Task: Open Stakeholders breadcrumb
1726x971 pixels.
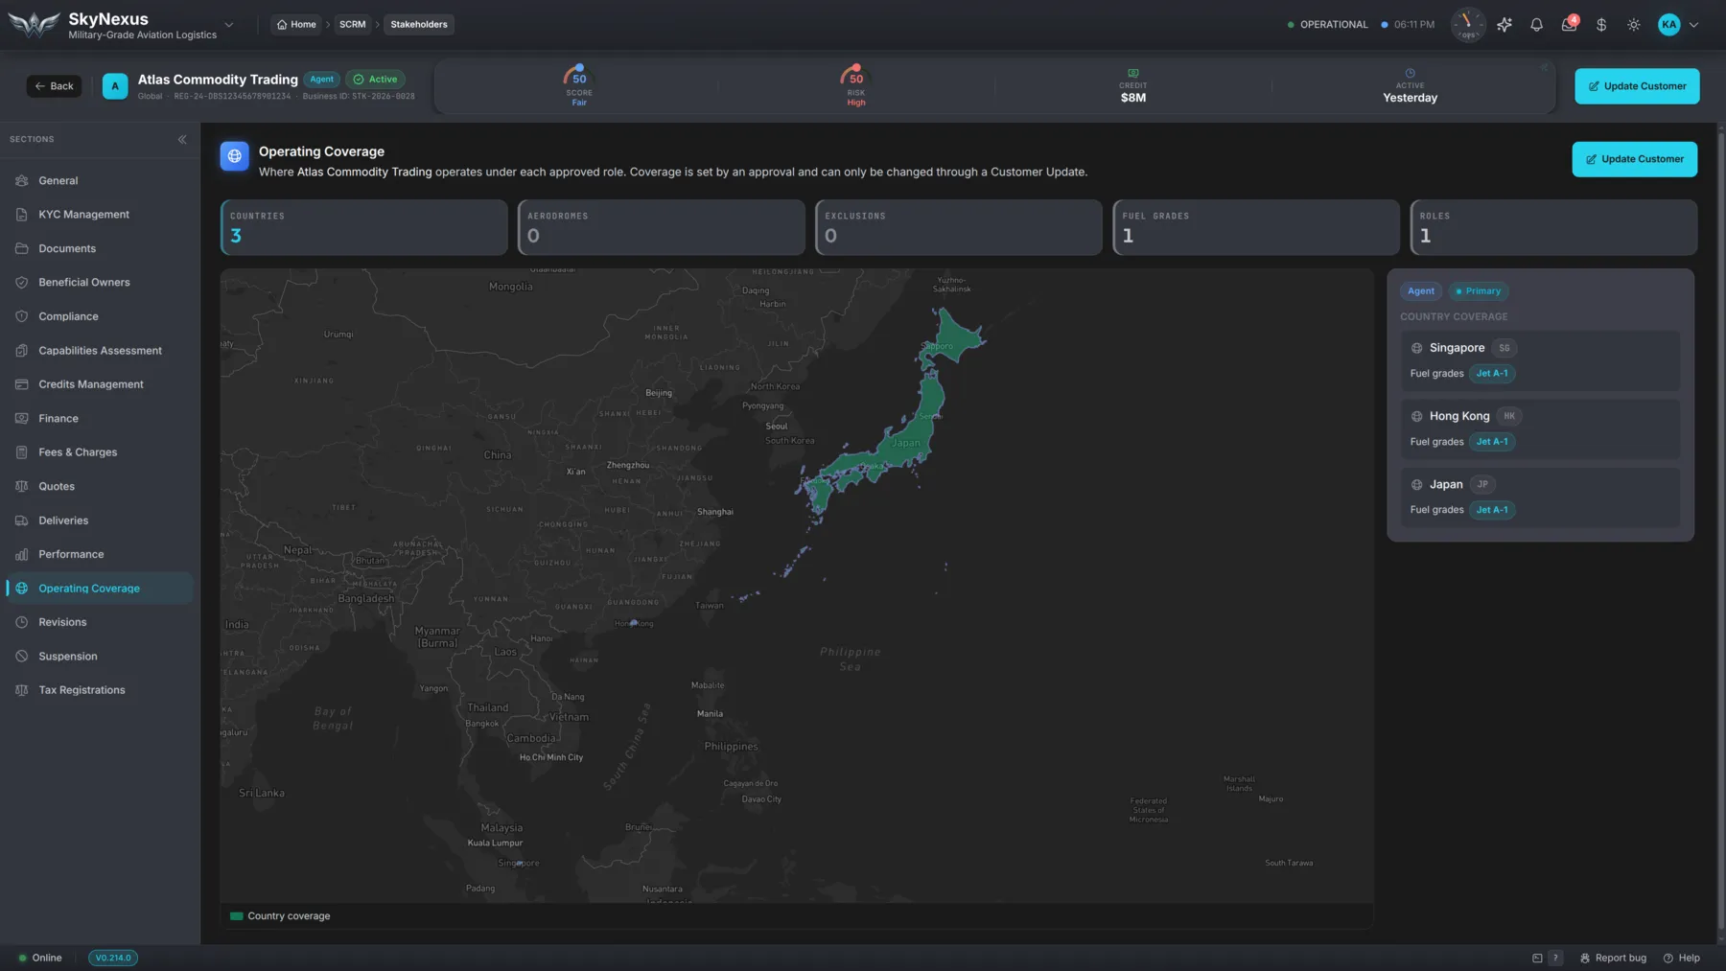Action: click(419, 25)
